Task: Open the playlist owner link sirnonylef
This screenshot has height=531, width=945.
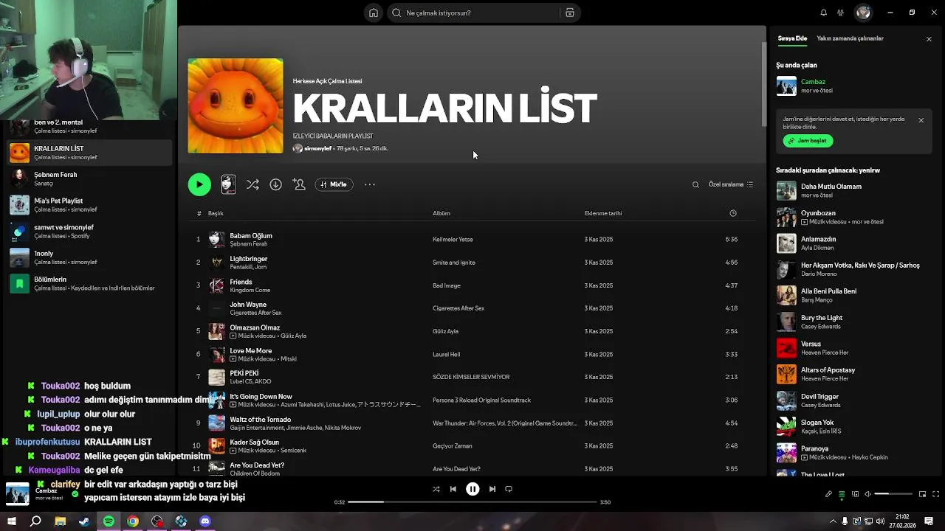Action: point(317,148)
